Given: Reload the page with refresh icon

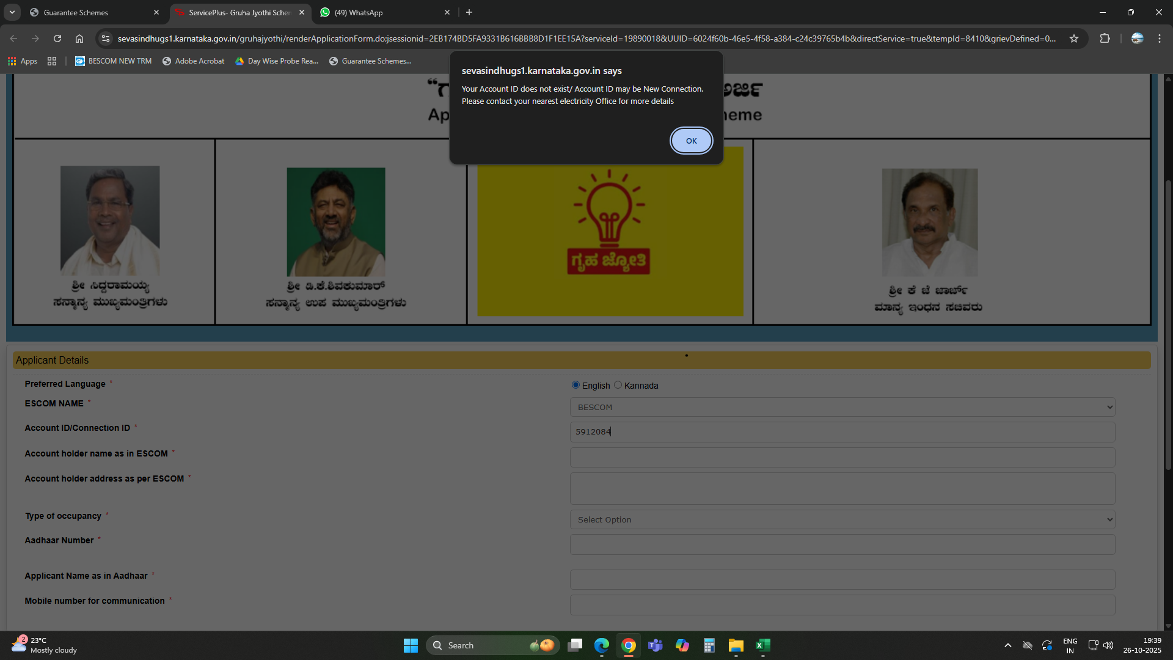Looking at the screenshot, I should (x=57, y=38).
